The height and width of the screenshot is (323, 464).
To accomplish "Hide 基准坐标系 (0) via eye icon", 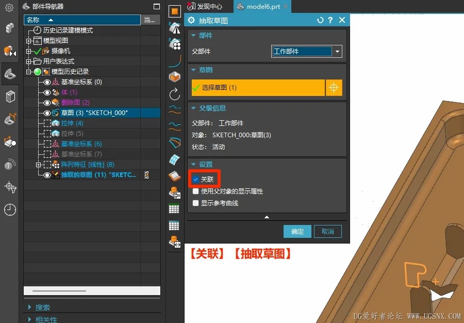I will (x=47, y=82).
